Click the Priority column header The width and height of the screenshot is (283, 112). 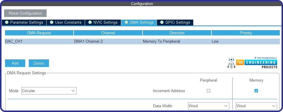[246, 33]
